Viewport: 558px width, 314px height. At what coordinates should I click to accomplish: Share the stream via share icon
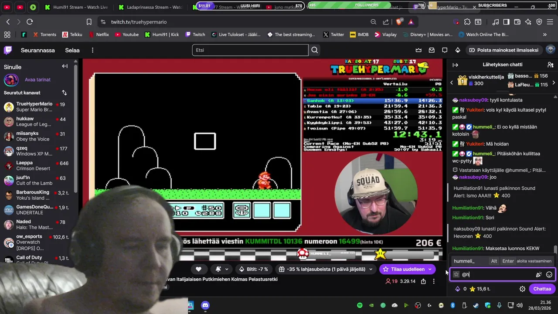pyautogui.click(x=423, y=281)
